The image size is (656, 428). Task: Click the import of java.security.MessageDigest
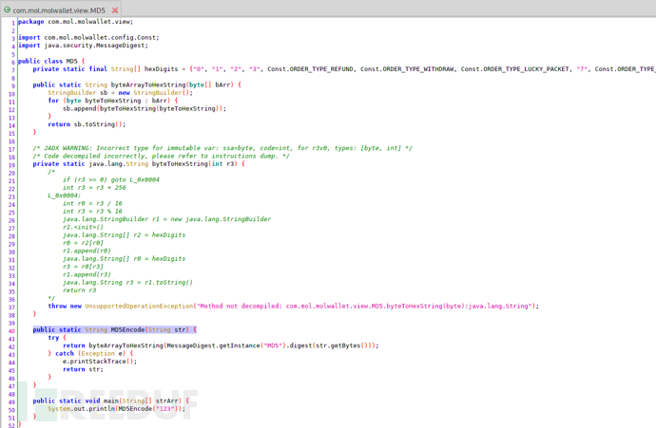click(x=83, y=46)
